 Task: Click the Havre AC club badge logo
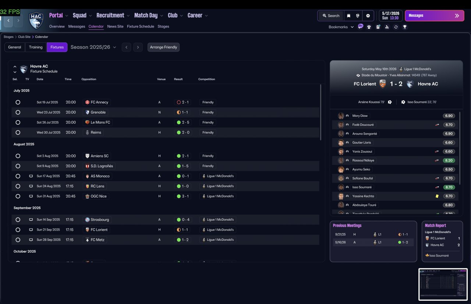pos(36,20)
